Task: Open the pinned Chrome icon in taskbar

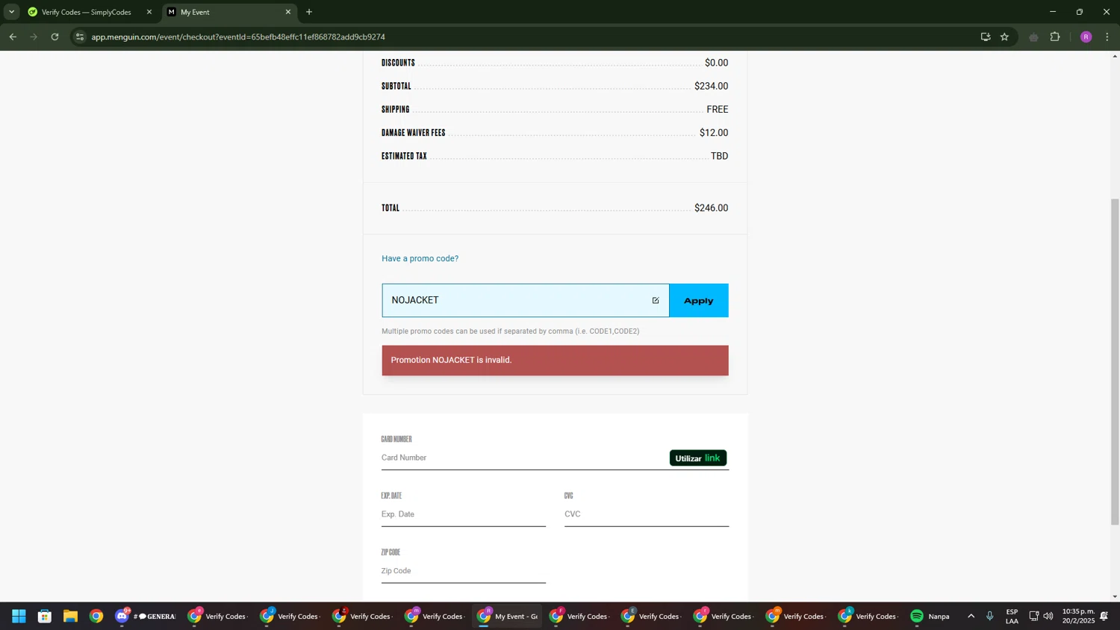Action: point(96,617)
